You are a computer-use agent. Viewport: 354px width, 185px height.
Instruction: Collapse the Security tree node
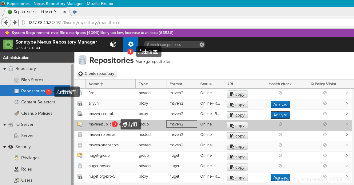[5, 147]
